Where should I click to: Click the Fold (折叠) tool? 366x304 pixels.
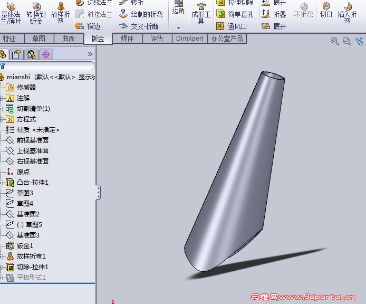pos(274,14)
